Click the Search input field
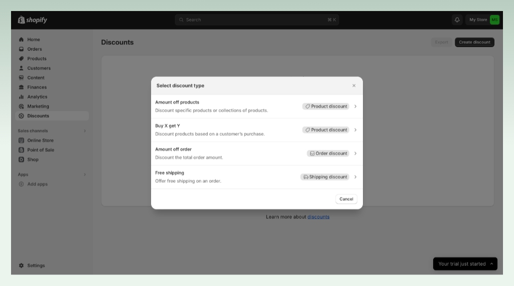 click(257, 20)
